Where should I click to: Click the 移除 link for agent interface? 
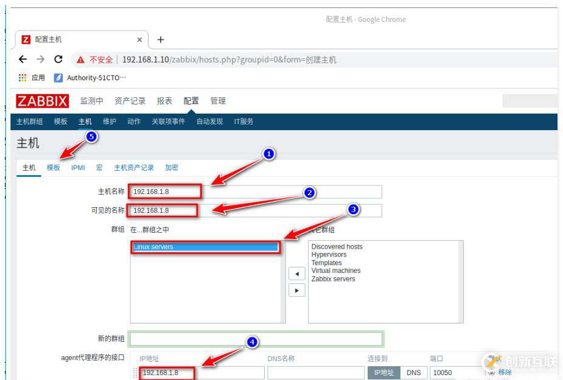pos(505,372)
